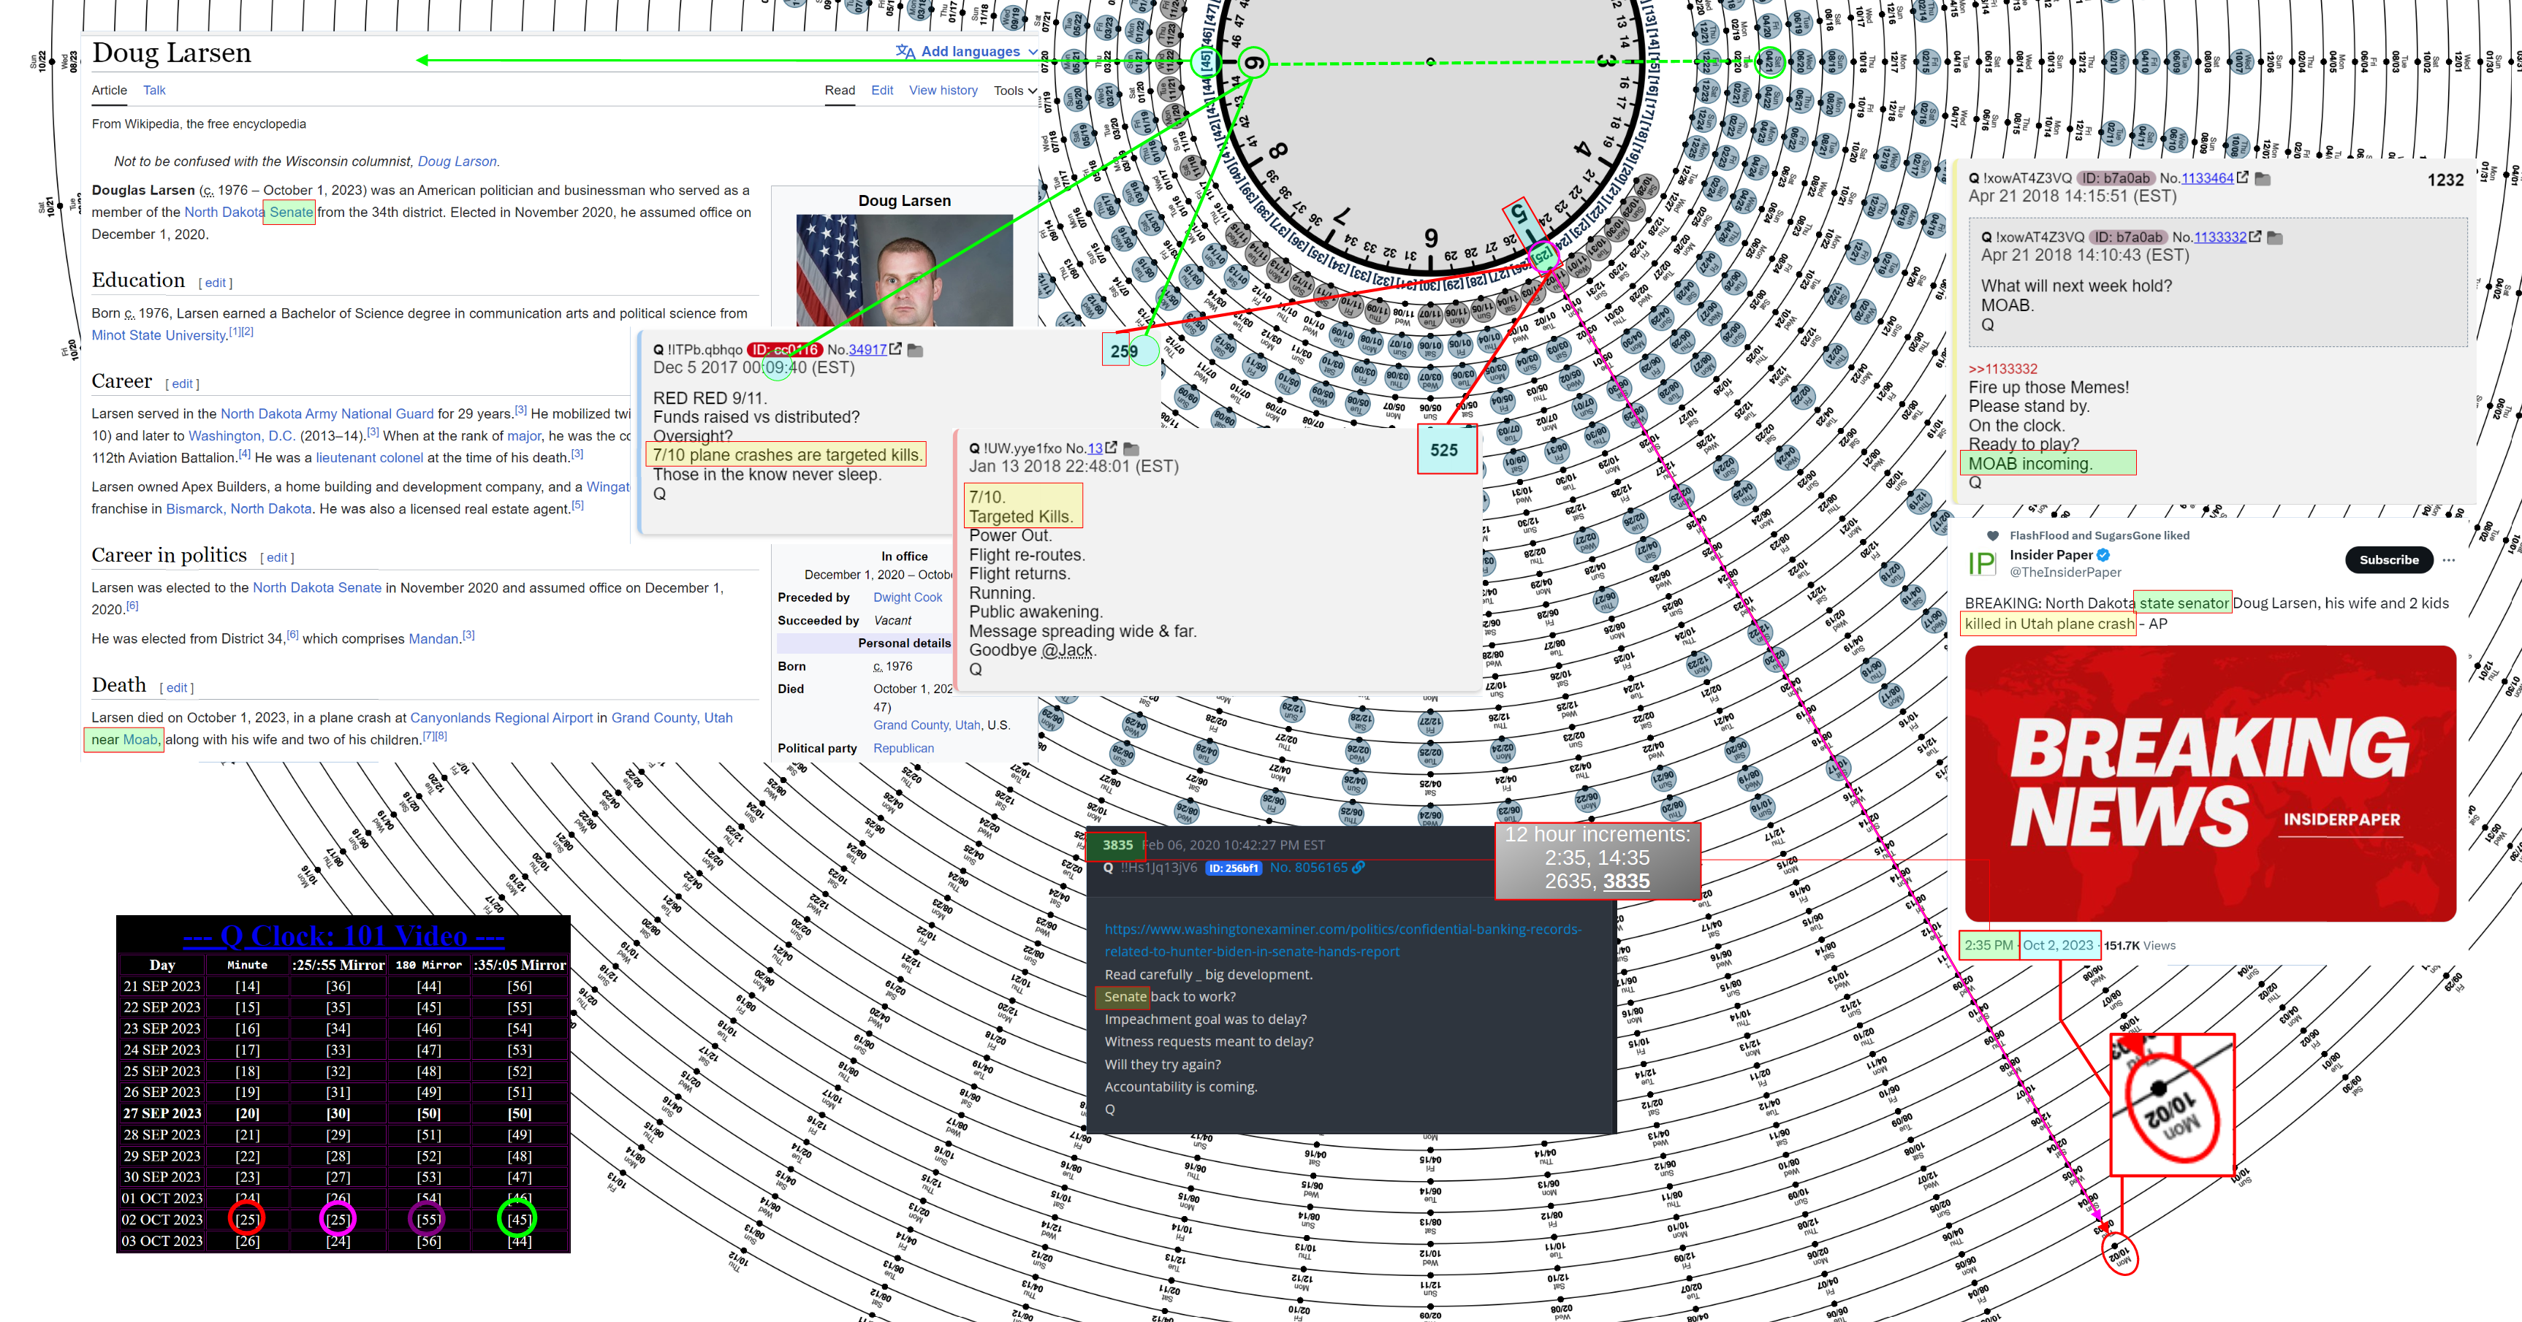The image size is (2522, 1322).
Task: Click table cell '02 OCT 2023'
Action: pyautogui.click(x=162, y=1219)
